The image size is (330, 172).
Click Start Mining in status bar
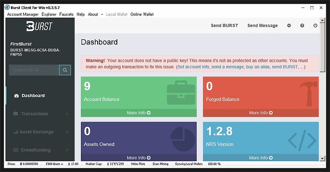click(160, 164)
